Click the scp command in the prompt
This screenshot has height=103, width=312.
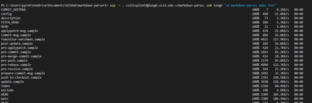[112, 5]
